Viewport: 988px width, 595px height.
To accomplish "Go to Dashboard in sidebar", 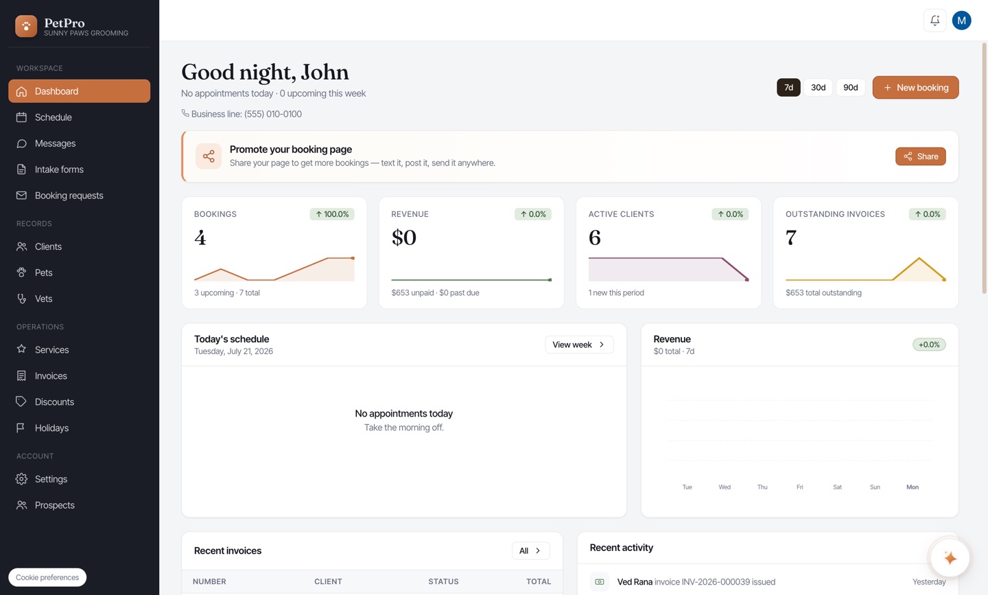I will (x=80, y=91).
